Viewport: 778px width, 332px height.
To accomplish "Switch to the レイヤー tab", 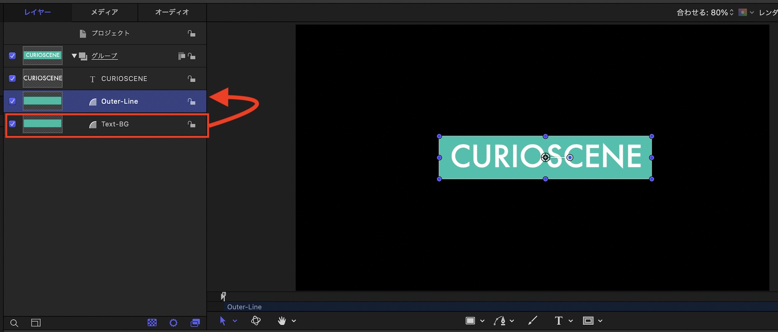I will coord(38,12).
